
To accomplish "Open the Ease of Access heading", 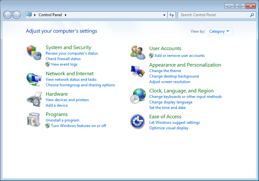I will click(x=165, y=117).
